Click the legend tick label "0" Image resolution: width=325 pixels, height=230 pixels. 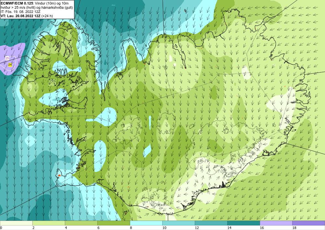[x=1, y=228]
